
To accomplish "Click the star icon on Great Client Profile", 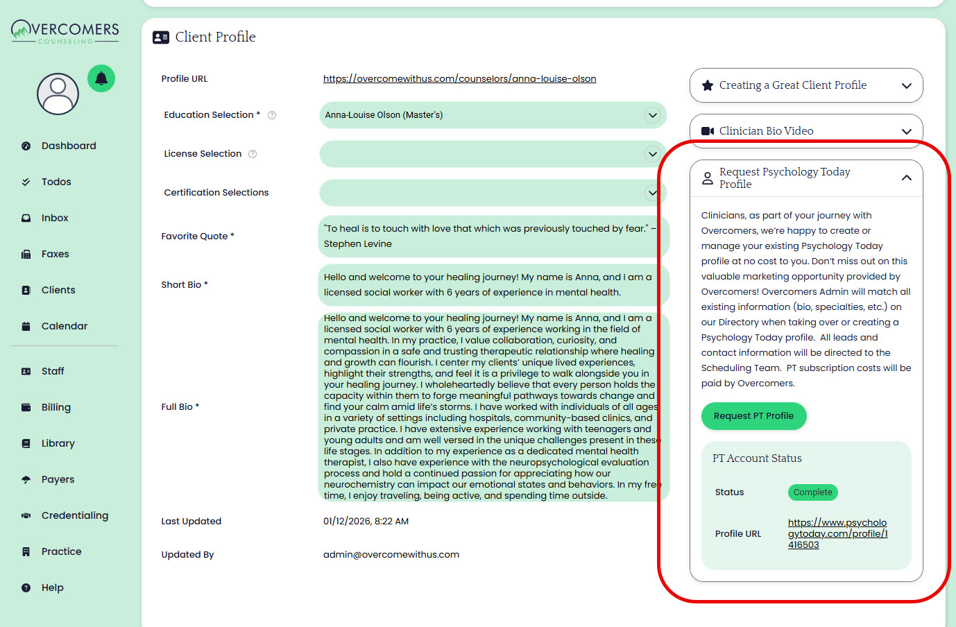I will click(708, 85).
